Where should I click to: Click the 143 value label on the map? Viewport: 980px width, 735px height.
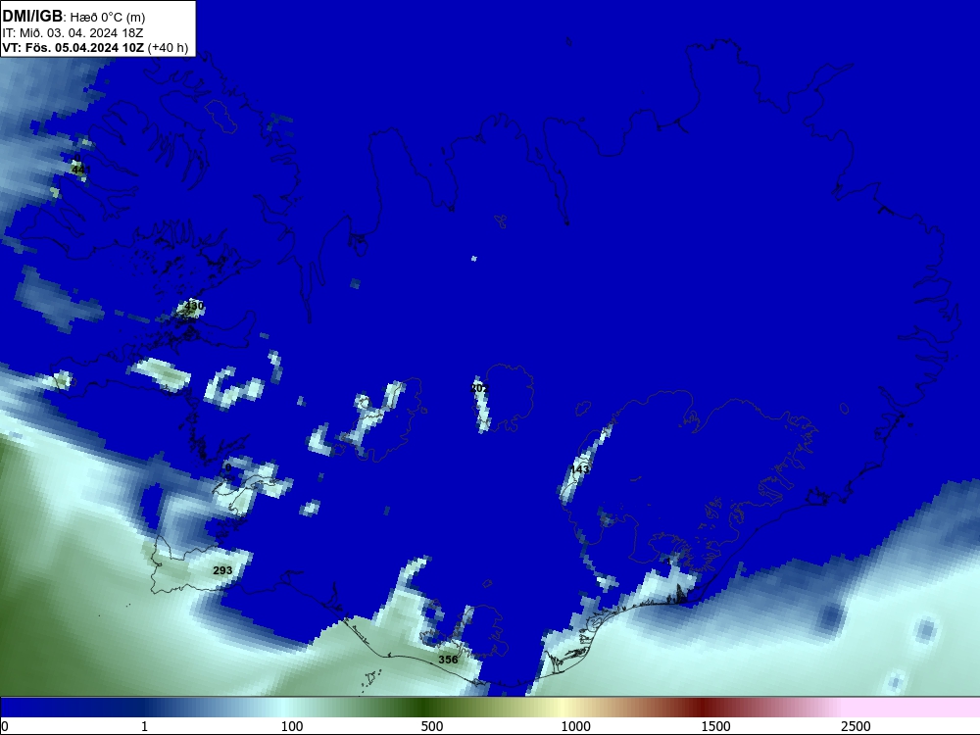coord(579,469)
